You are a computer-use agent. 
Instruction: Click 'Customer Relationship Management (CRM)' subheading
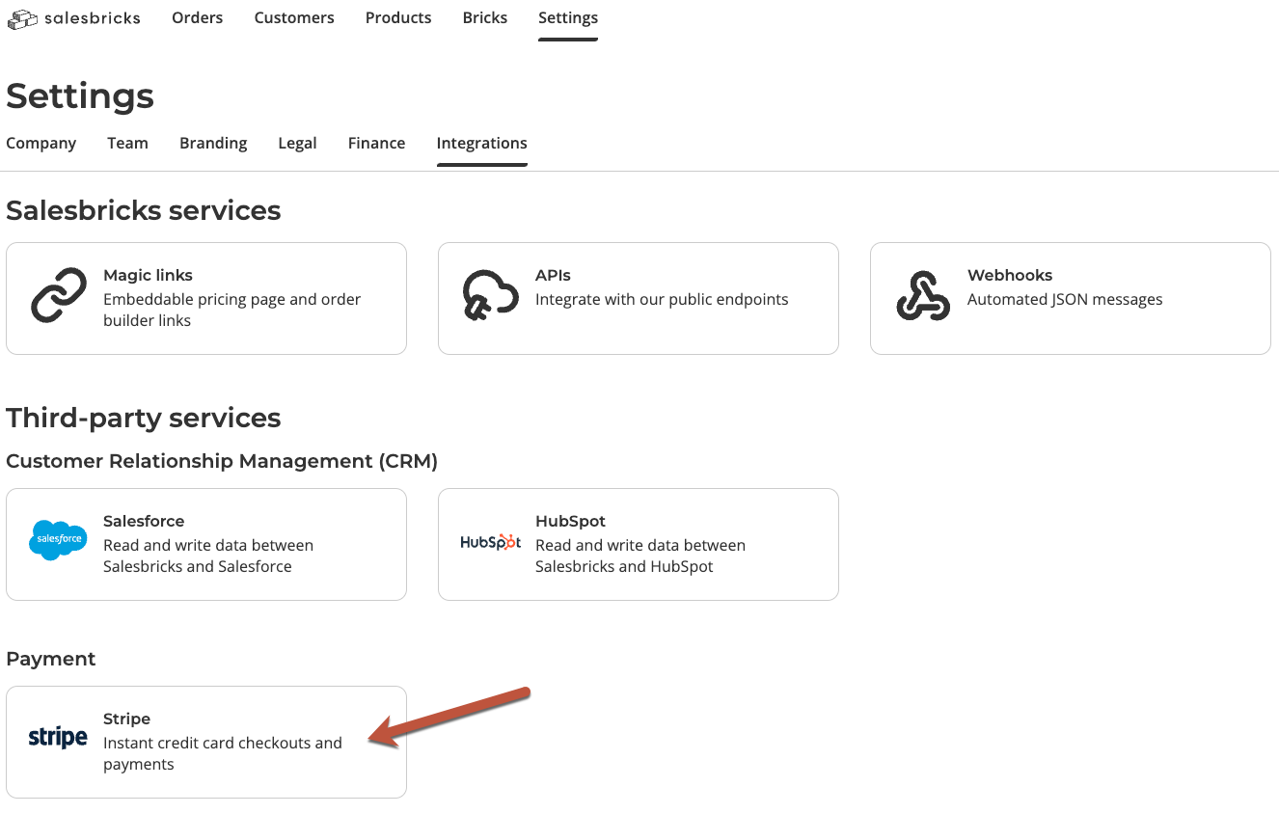pos(222,461)
